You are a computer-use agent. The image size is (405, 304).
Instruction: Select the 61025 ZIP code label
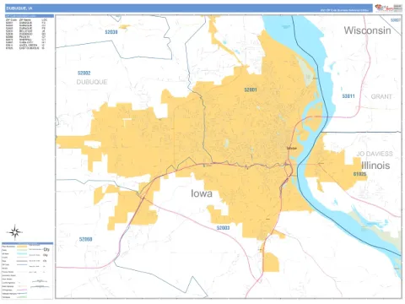[359, 174]
